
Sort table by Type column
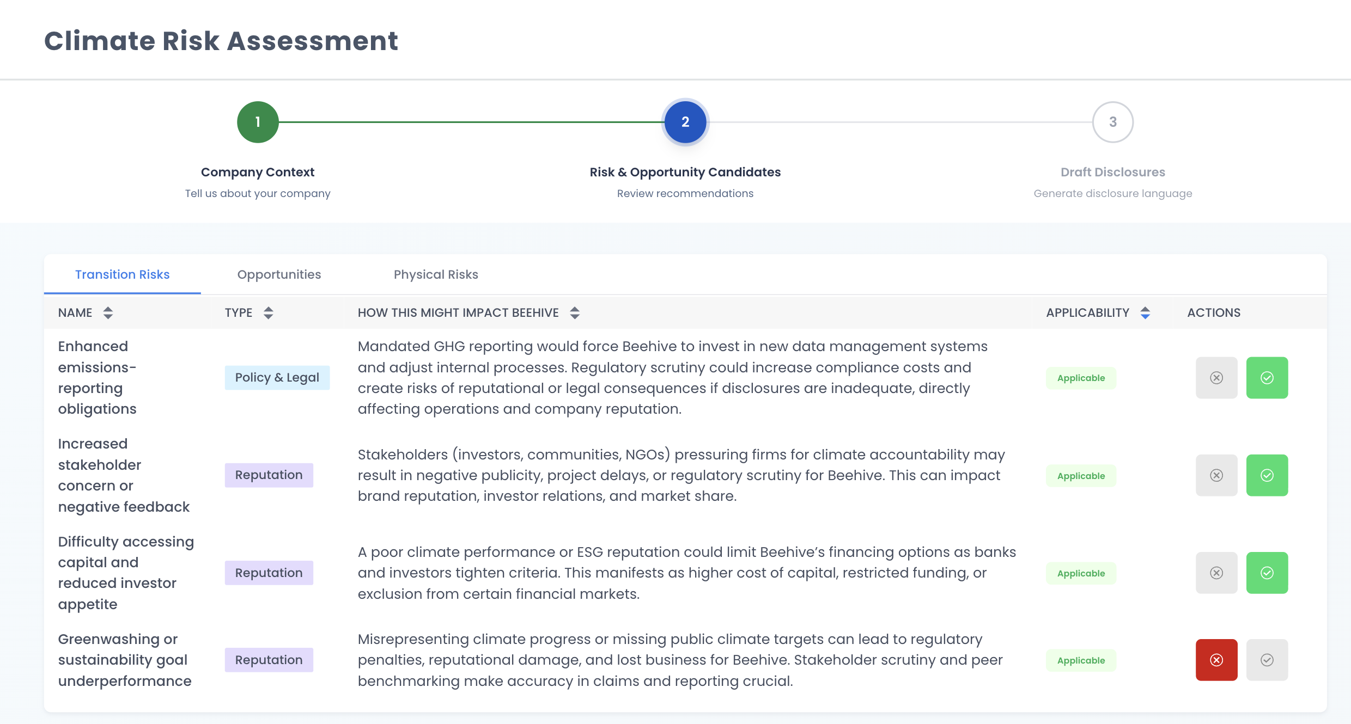pos(268,312)
